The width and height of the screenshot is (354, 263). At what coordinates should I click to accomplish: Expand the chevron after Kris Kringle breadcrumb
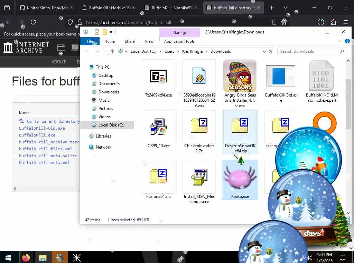207,52
